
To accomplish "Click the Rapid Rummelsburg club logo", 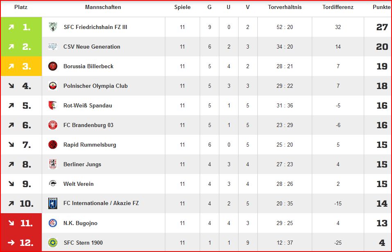I will 53,145.
